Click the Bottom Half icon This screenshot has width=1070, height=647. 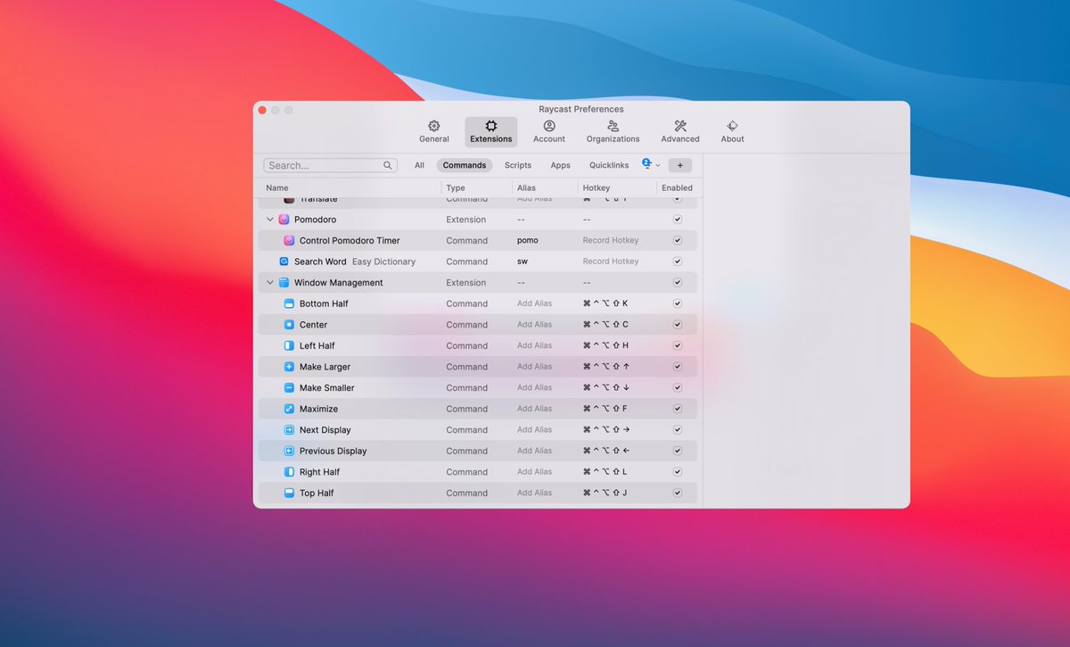289,303
